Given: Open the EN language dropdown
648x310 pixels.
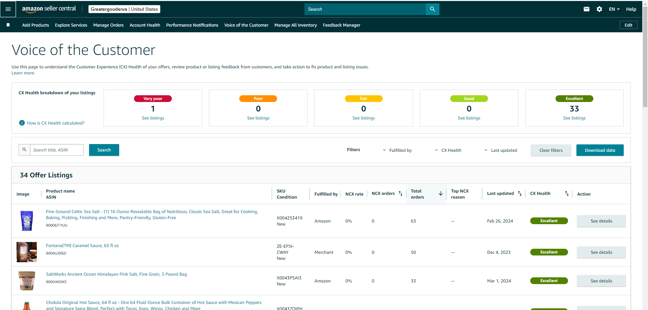Looking at the screenshot, I should click(614, 9).
